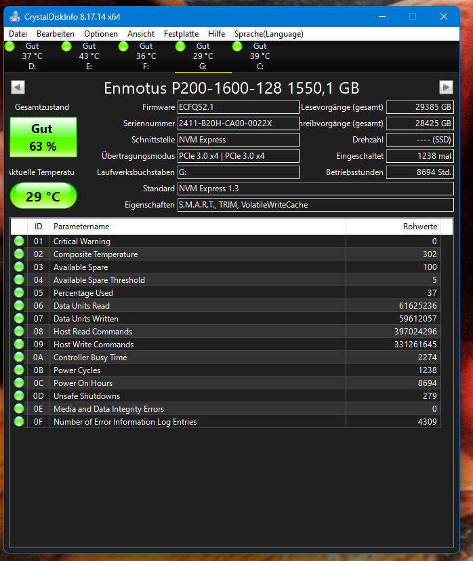The height and width of the screenshot is (561, 473).
Task: Click raw value 302 for Composite Temperature
Action: (x=430, y=254)
